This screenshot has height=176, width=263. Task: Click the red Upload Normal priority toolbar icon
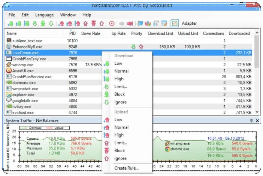point(69,24)
